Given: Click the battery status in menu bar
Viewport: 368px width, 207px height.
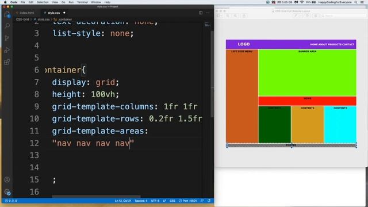Looking at the screenshot, I should 310,2.
